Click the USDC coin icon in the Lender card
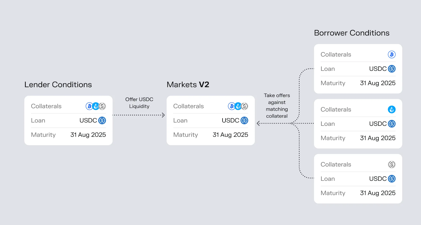Viewport: 421px width, 225px height. (x=102, y=120)
